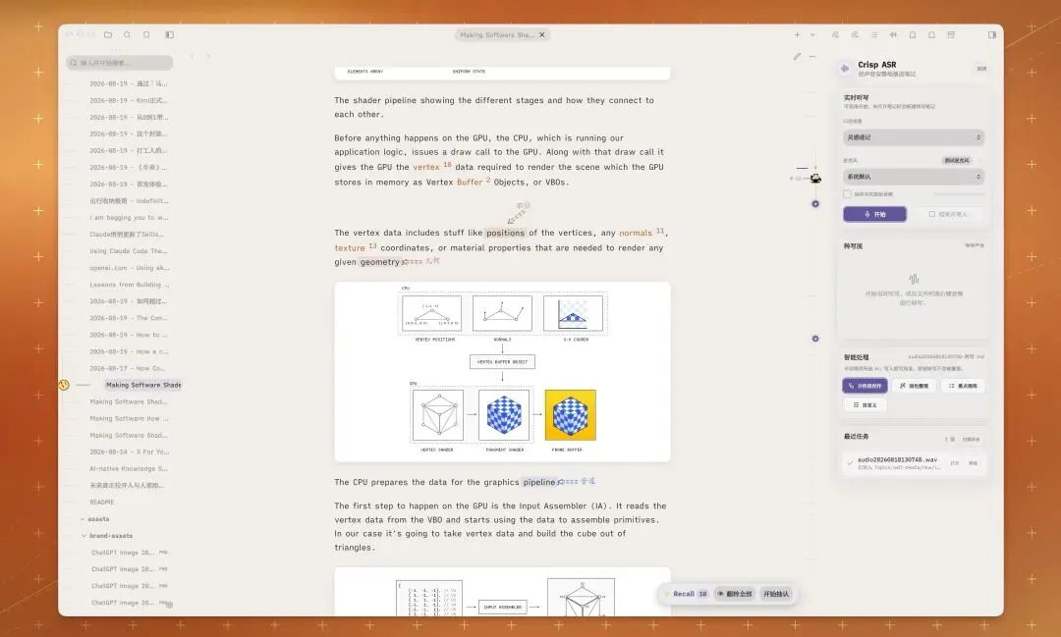This screenshot has height=637, width=1061.
Task: Click the first link icon in top right toolbar
Action: pyautogui.click(x=836, y=34)
